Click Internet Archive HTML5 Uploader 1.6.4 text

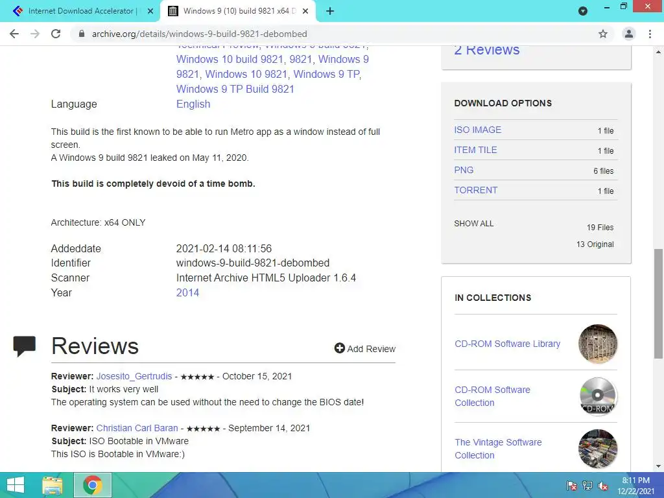tap(266, 278)
